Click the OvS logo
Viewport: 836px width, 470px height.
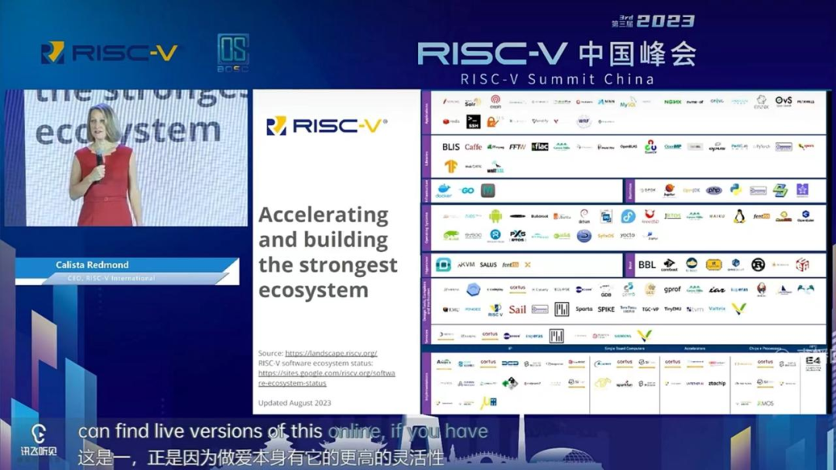point(783,100)
